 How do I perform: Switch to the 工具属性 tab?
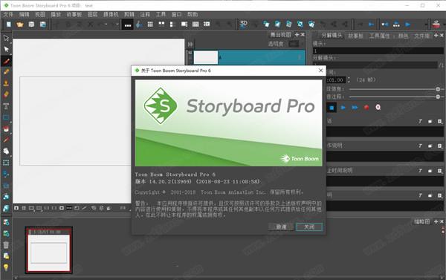[x=379, y=36]
